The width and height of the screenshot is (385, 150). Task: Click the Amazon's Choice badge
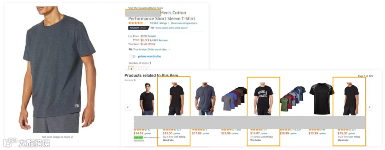tap(139, 28)
